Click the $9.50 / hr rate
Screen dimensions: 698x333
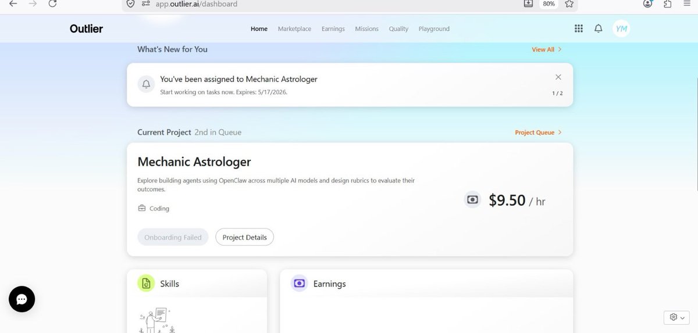click(517, 200)
